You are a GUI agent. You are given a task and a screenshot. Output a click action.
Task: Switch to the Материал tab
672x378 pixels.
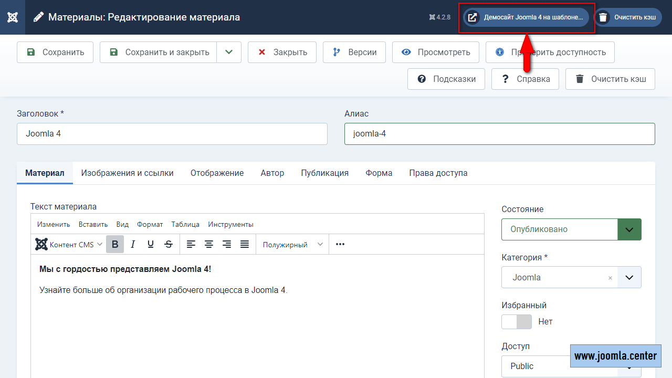[x=45, y=173]
